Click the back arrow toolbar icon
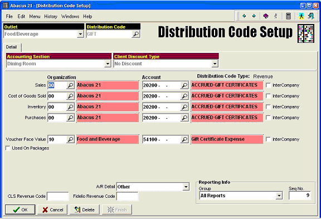Image resolution: width=321 pixels, height=219 pixels. 244,16
